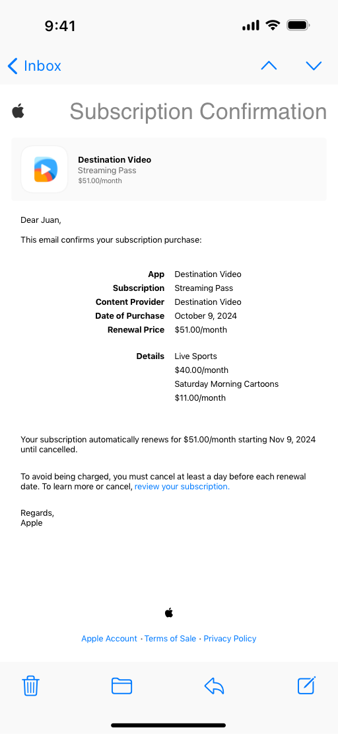This screenshot has width=338, height=734.
Task: Tap the status bar clock showing 9:41
Action: 60,25
